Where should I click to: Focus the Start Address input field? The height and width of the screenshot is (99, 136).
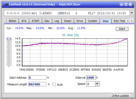[x=37, y=78]
